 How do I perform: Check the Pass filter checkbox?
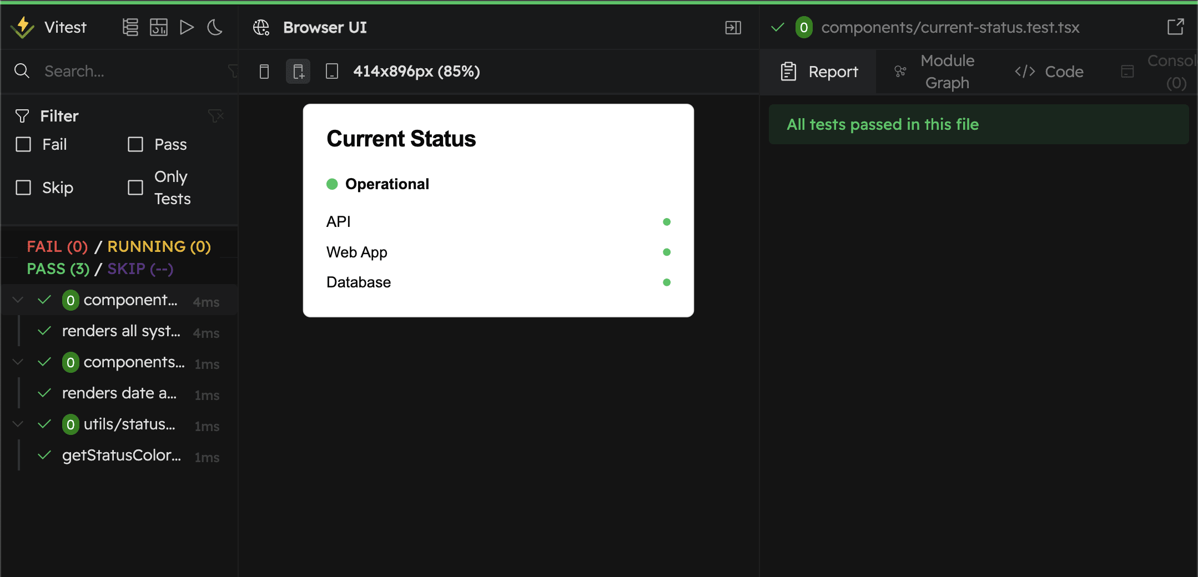tap(134, 144)
